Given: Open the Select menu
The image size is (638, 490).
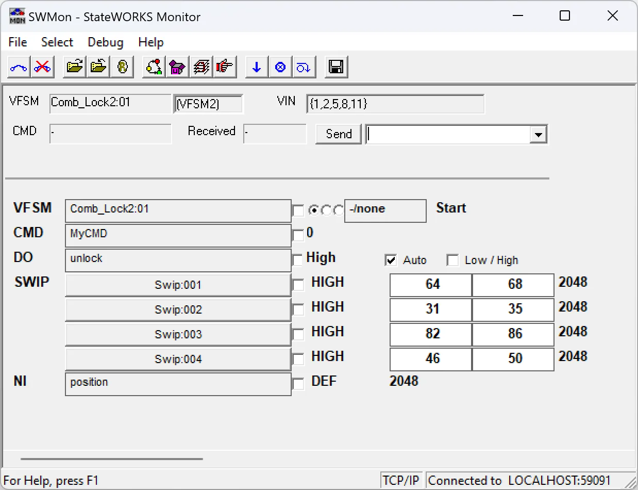Looking at the screenshot, I should 57,42.
